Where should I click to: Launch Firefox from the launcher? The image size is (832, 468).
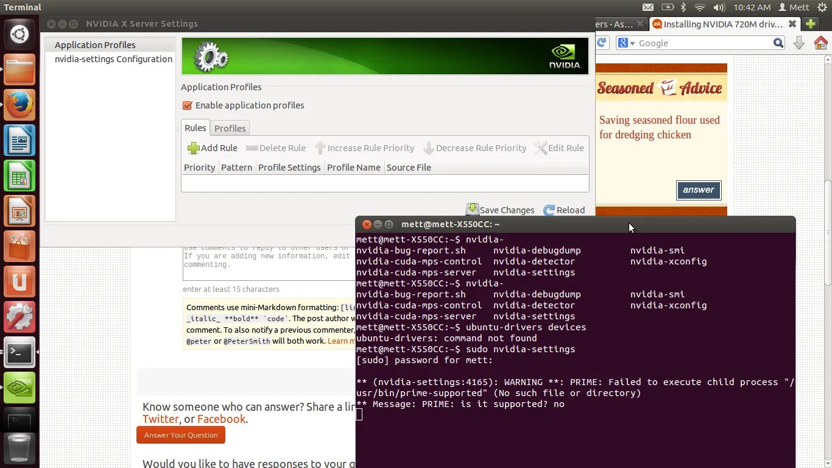pos(19,105)
